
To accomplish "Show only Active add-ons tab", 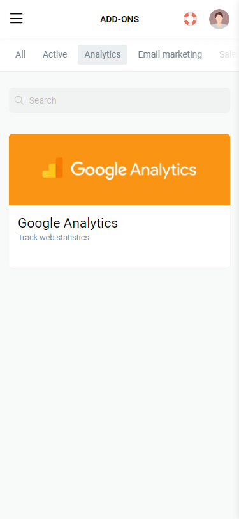I will (x=55, y=54).
